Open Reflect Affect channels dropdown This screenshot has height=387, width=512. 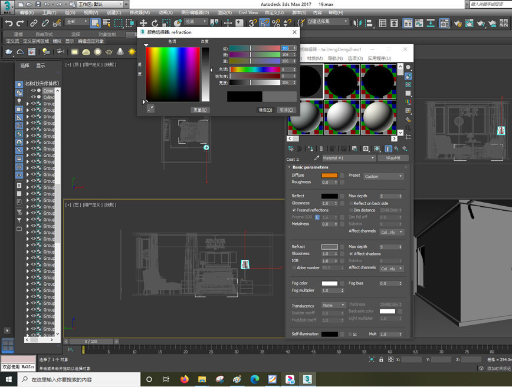pos(392,232)
